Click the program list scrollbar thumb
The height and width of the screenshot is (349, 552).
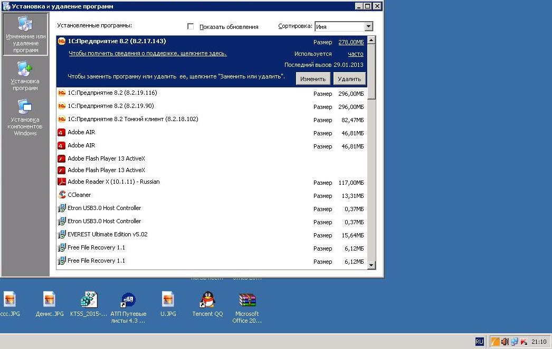pos(371,72)
